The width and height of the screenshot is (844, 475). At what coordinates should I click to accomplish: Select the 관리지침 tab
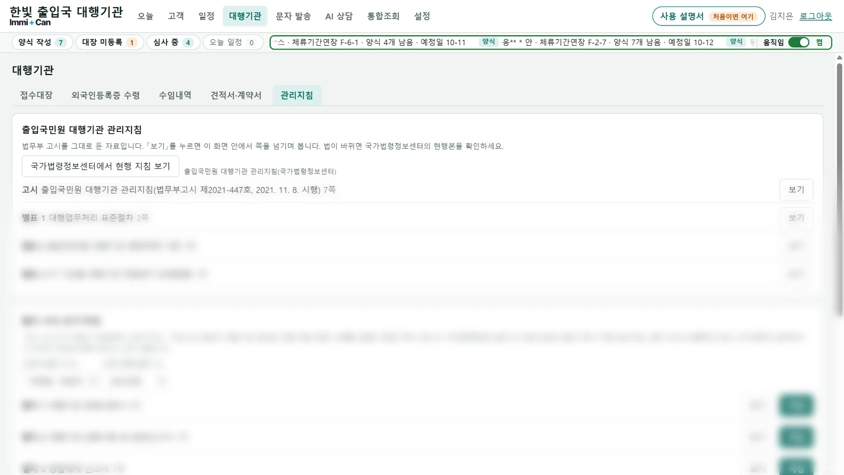pyautogui.click(x=297, y=95)
